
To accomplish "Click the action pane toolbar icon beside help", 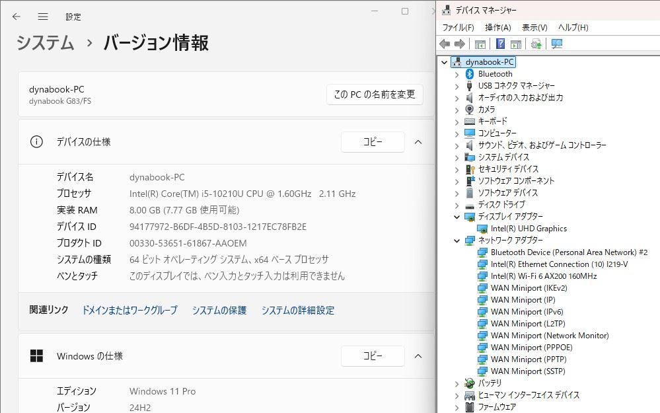I will 515,44.
